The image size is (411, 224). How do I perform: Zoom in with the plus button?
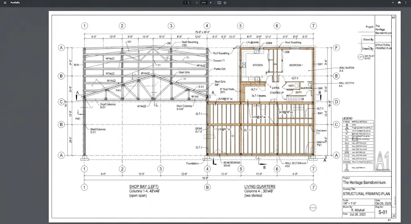click(210, 3)
